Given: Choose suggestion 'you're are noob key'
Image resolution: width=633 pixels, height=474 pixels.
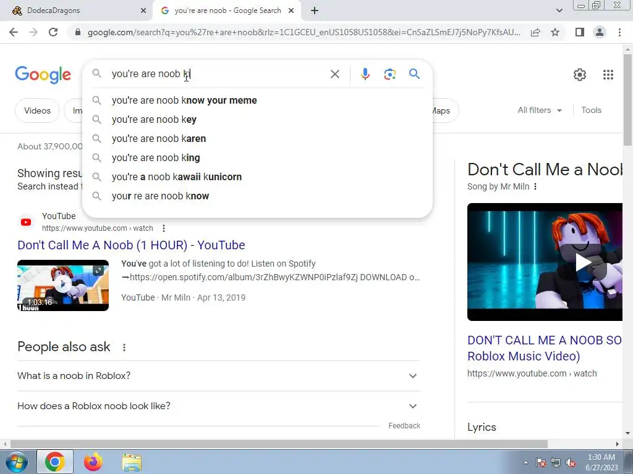Looking at the screenshot, I should pos(257,119).
